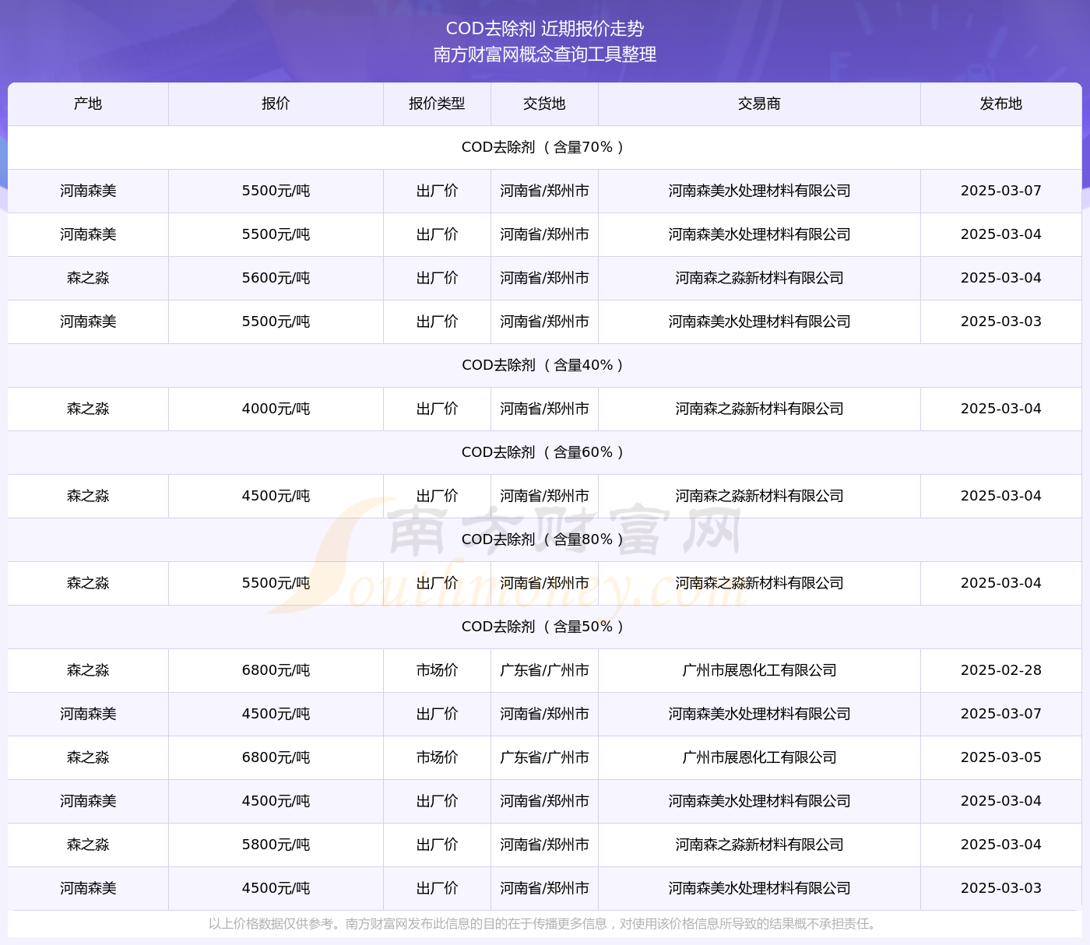Click date 2025-03-07 in the 4500元/吨 row
Image resolution: width=1090 pixels, height=945 pixels.
pyautogui.click(x=1001, y=714)
